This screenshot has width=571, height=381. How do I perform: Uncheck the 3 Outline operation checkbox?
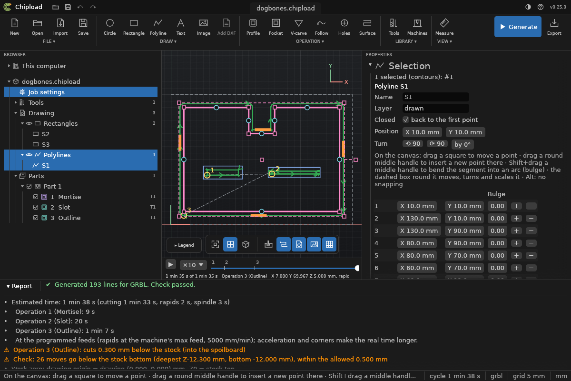pyautogui.click(x=36, y=218)
